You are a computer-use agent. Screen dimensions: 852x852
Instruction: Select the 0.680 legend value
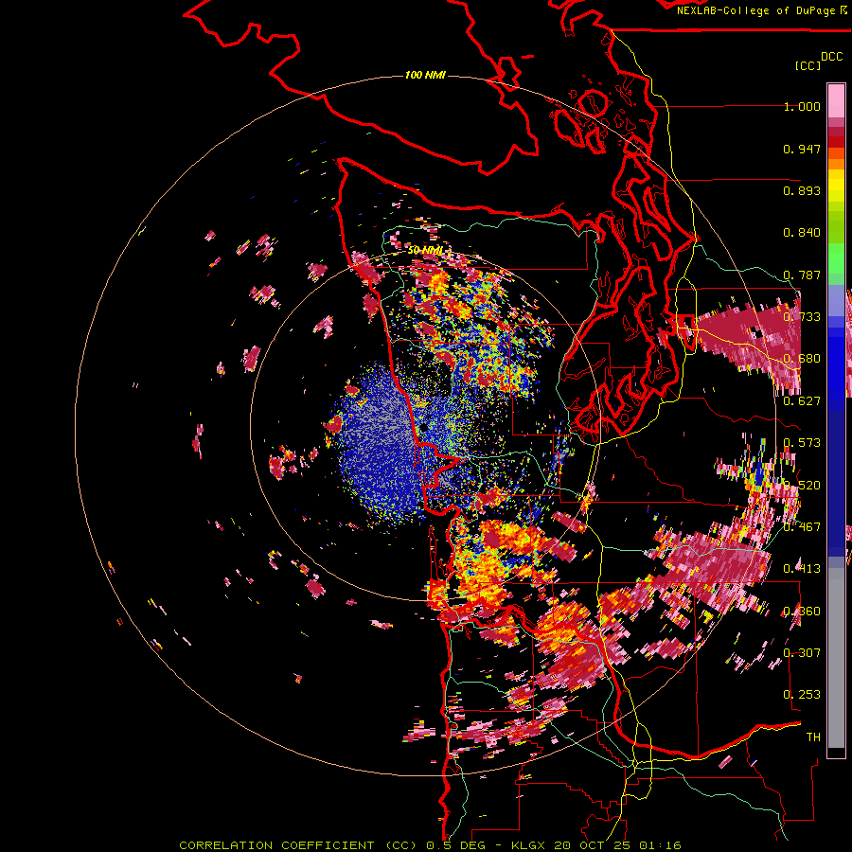click(802, 359)
